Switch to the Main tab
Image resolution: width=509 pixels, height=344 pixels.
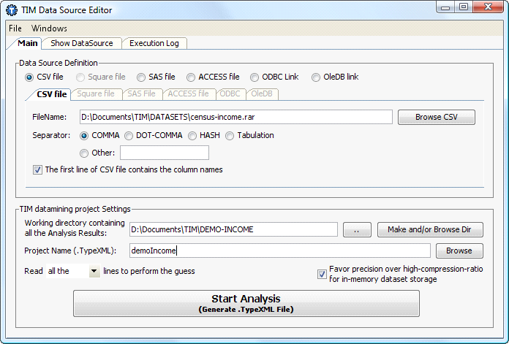27,43
